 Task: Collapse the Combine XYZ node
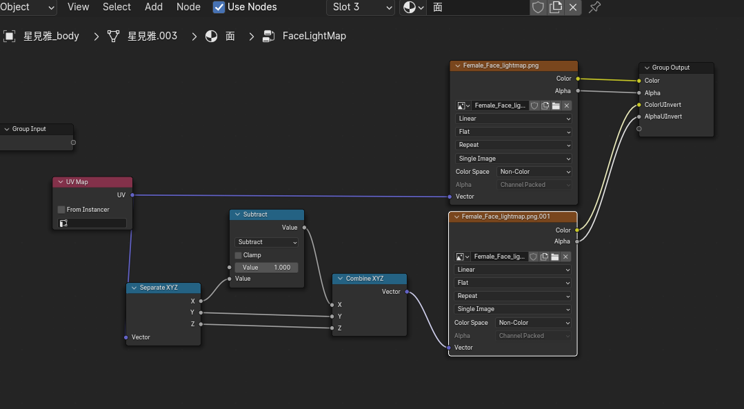339,279
